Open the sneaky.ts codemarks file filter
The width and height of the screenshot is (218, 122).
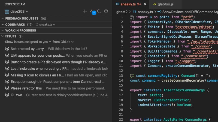46,25
